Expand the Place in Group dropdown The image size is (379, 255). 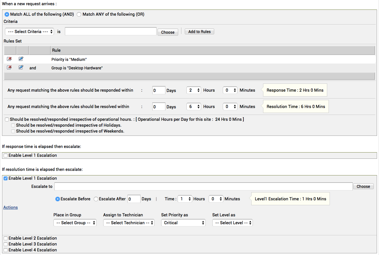pos(75,223)
